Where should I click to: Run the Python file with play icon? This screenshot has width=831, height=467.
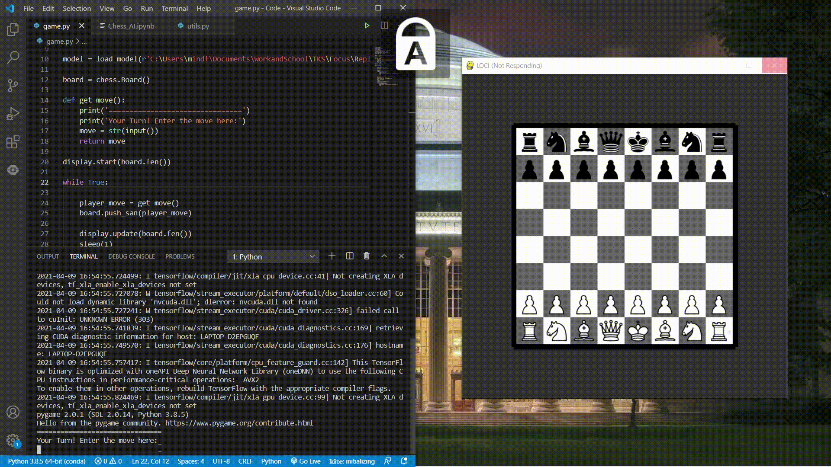tap(367, 26)
